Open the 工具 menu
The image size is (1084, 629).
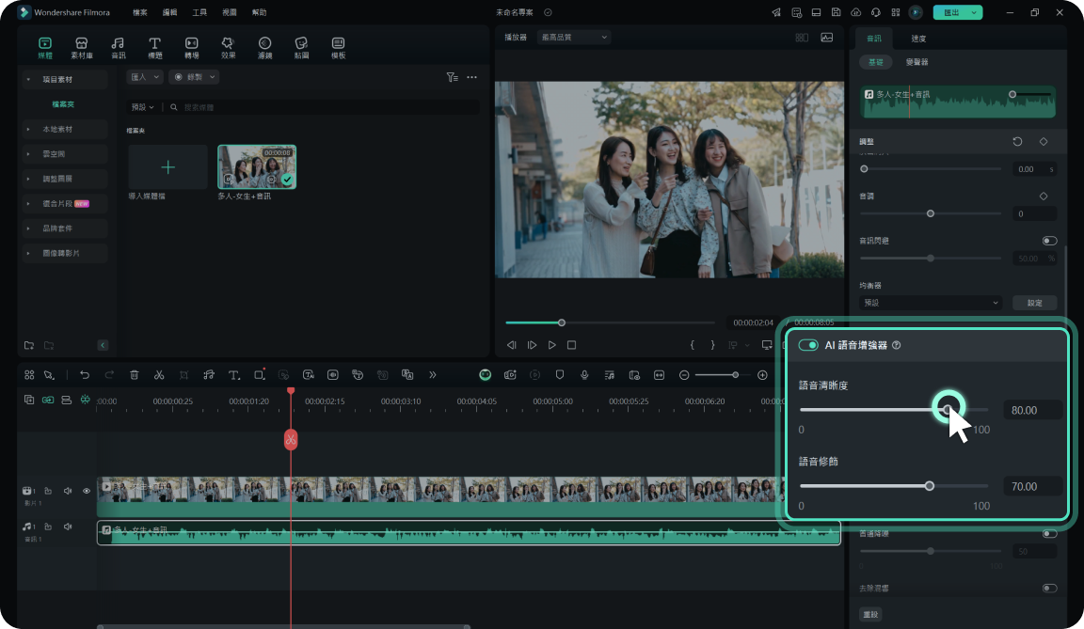199,12
